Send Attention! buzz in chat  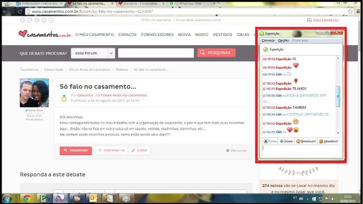pos(328,141)
